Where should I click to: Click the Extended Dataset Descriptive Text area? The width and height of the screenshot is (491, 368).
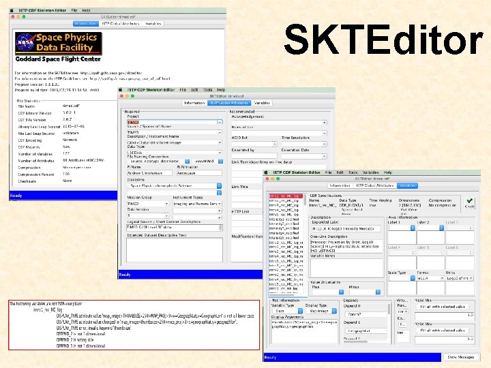(175, 249)
